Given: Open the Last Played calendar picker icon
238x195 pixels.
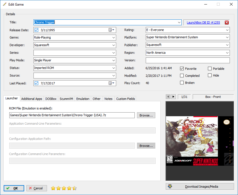Looking at the screenshot, I should pos(111,83).
